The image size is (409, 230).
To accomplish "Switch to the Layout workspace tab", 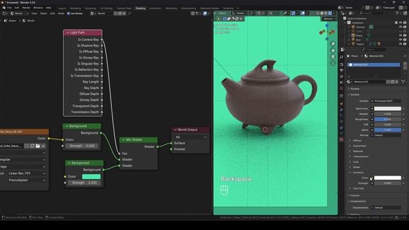I will 62,8.
